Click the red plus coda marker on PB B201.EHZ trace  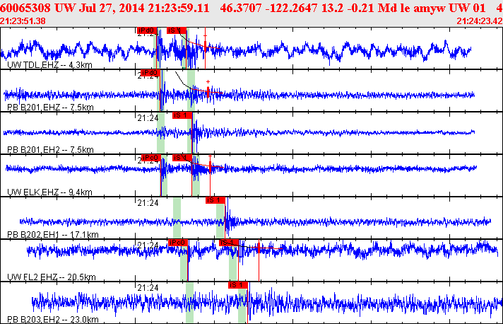(208, 82)
